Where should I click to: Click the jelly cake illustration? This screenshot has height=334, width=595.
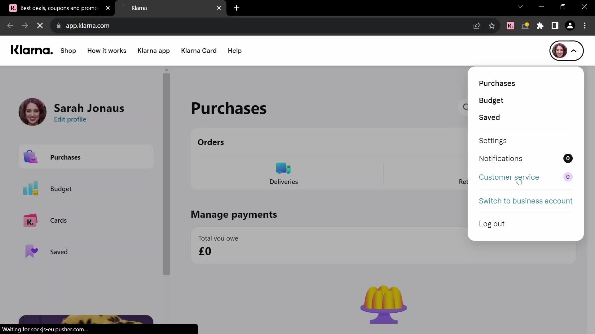(x=384, y=304)
